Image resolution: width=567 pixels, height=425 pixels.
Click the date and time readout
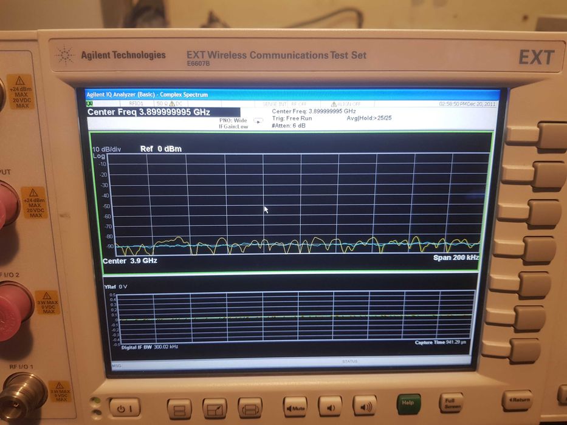coord(467,104)
